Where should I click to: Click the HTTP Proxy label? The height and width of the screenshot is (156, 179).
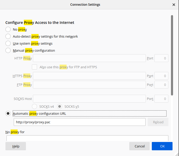(x=23, y=58)
